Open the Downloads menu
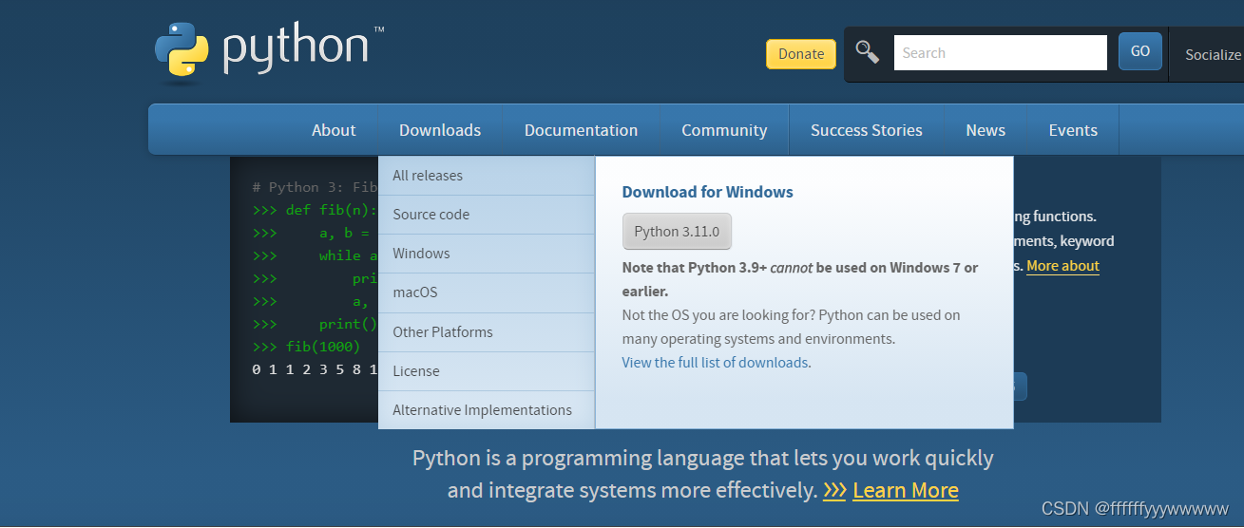 440,130
